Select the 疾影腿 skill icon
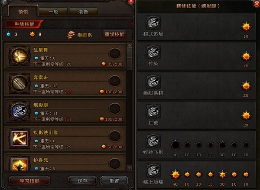This screenshot has width=260, height=190. (19, 111)
